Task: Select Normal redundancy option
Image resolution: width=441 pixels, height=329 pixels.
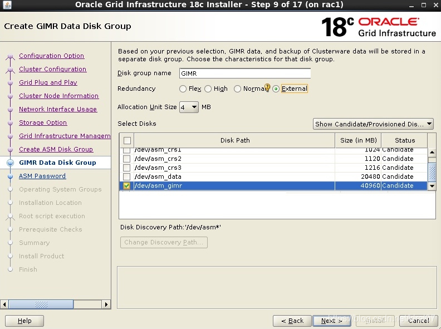Action: (237, 89)
